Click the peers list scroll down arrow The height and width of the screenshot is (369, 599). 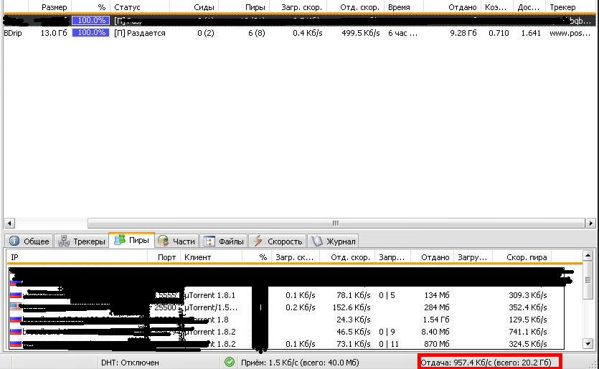588,344
